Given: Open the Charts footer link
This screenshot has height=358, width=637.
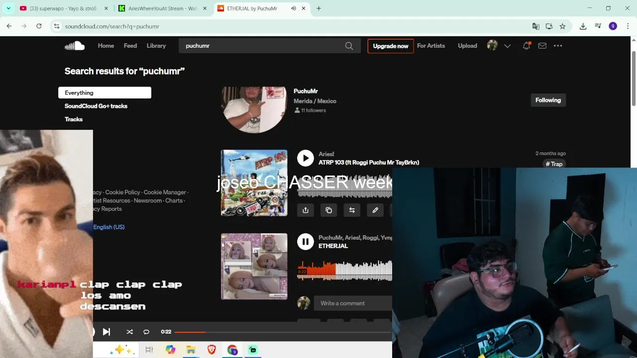Looking at the screenshot, I should point(174,201).
